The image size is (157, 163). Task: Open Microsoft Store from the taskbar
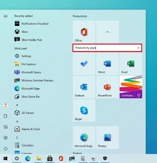click(x=50, y=158)
